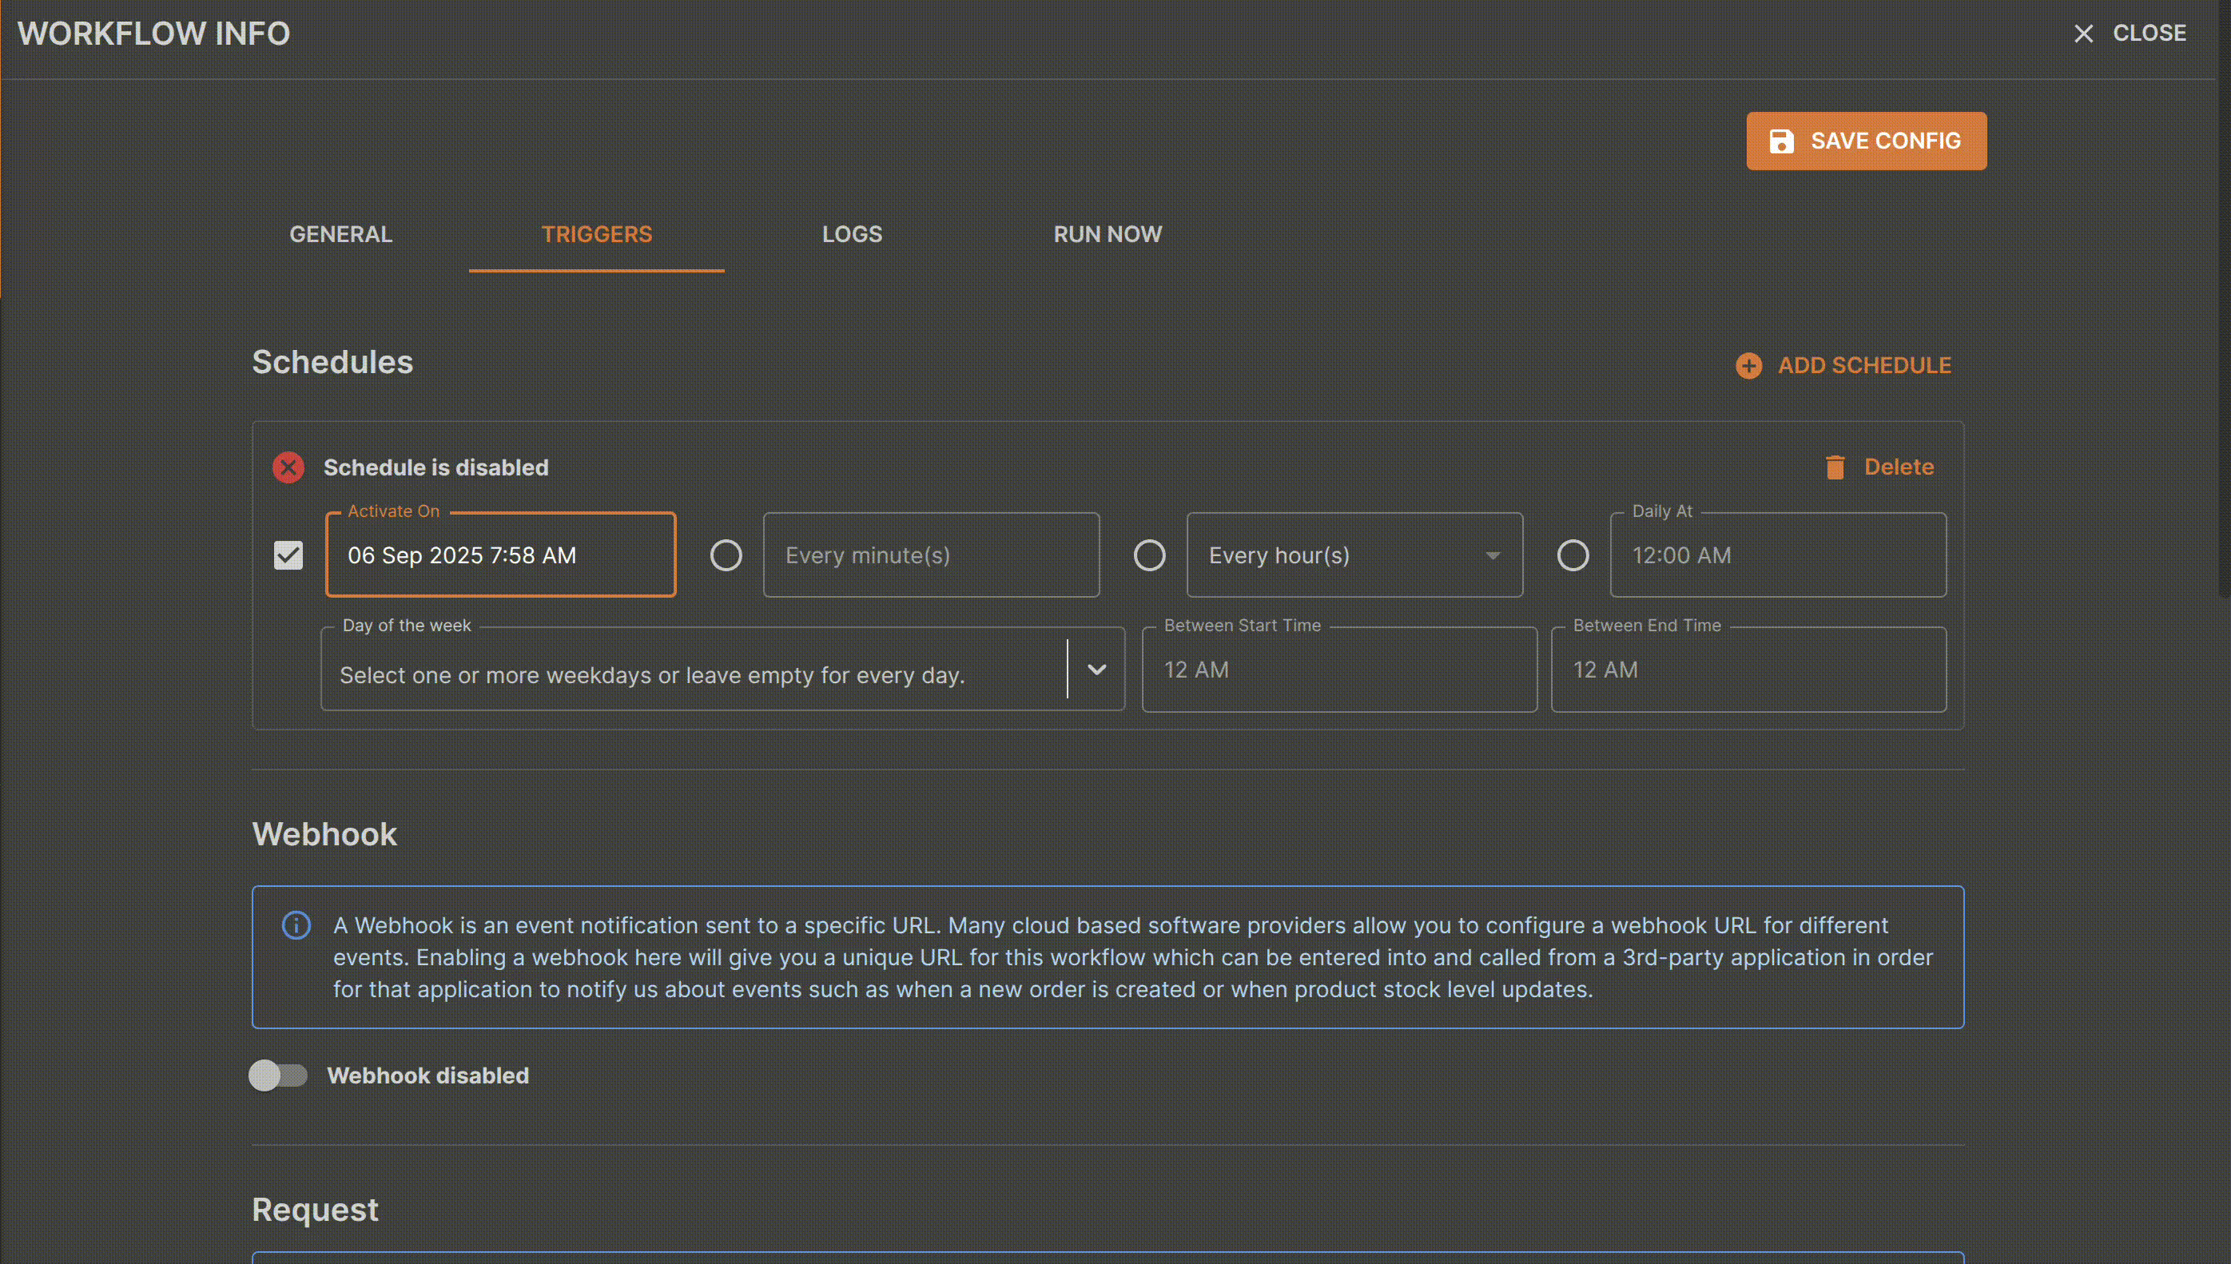
Task: Click the Request section heading
Action: pos(315,1210)
